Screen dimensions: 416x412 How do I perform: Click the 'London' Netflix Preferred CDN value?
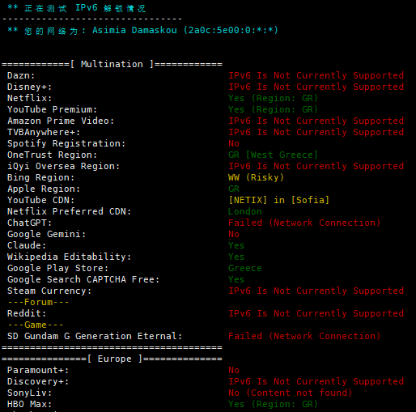(x=245, y=211)
